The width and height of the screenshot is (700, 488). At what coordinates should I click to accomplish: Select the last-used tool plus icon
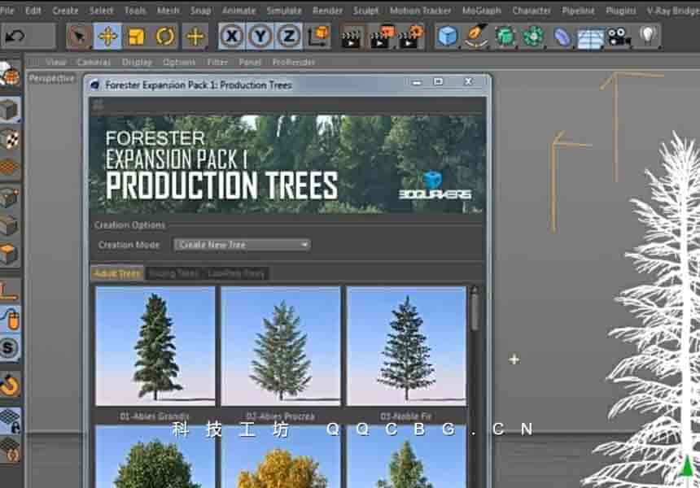[195, 36]
